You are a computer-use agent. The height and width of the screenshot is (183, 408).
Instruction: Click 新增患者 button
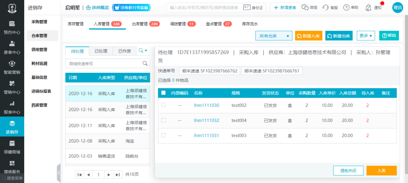pos(285,8)
